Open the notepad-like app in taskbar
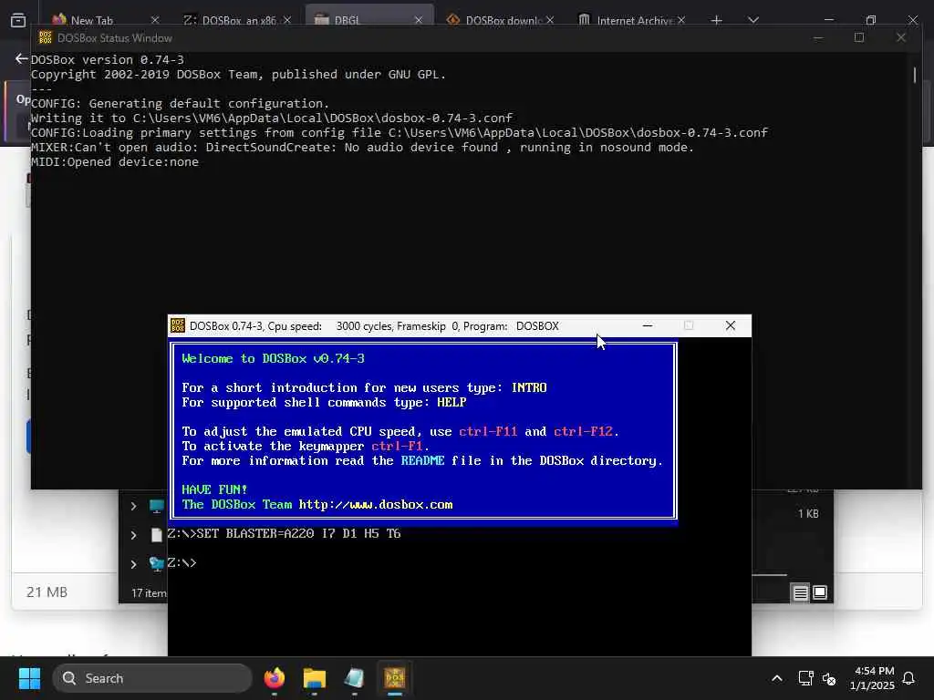This screenshot has height=700, width=934. pos(354,678)
